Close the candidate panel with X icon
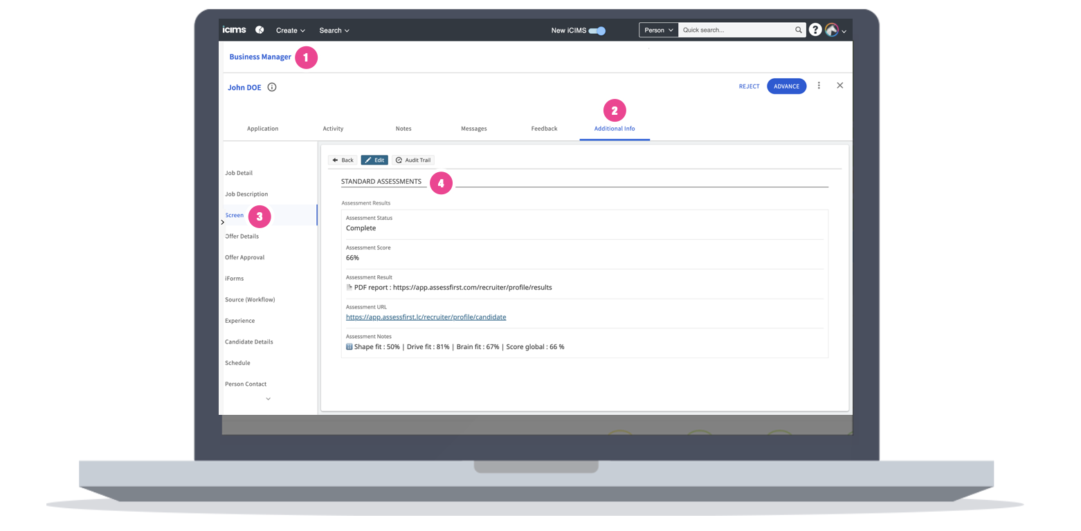Screen dimensions: 1081x531 click(x=839, y=86)
